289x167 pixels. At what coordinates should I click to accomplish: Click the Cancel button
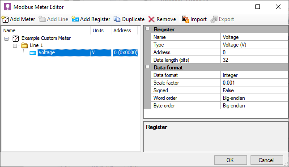click(x=267, y=160)
